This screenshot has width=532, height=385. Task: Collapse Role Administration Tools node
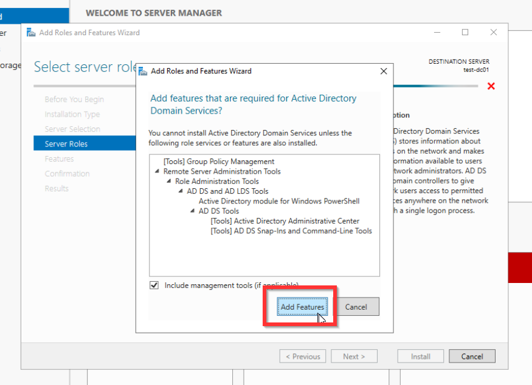(168, 182)
